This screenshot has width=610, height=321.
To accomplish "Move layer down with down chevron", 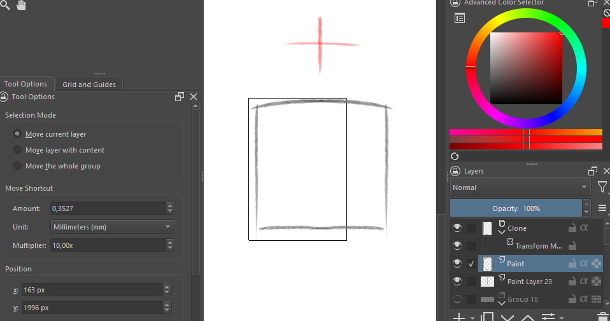I will pos(507,318).
